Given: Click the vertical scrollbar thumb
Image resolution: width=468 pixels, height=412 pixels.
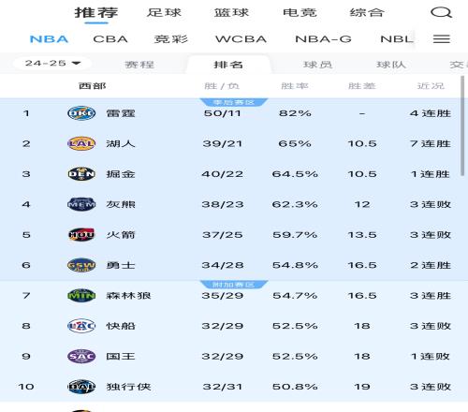Looking at the screenshot, I should pyautogui.click(x=462, y=125).
